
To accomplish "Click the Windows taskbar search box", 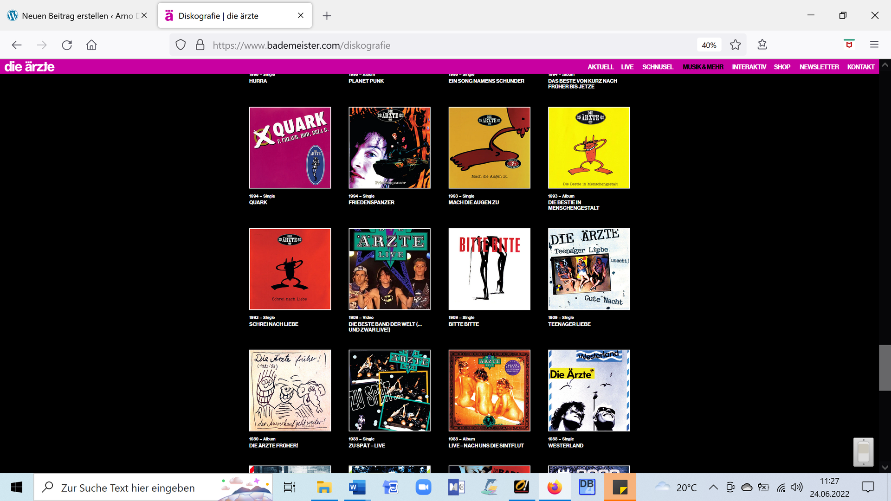I will 153,487.
